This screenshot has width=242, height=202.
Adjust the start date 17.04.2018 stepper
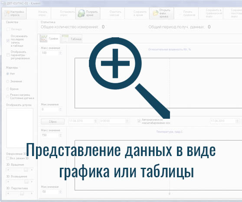[x=95, y=121]
